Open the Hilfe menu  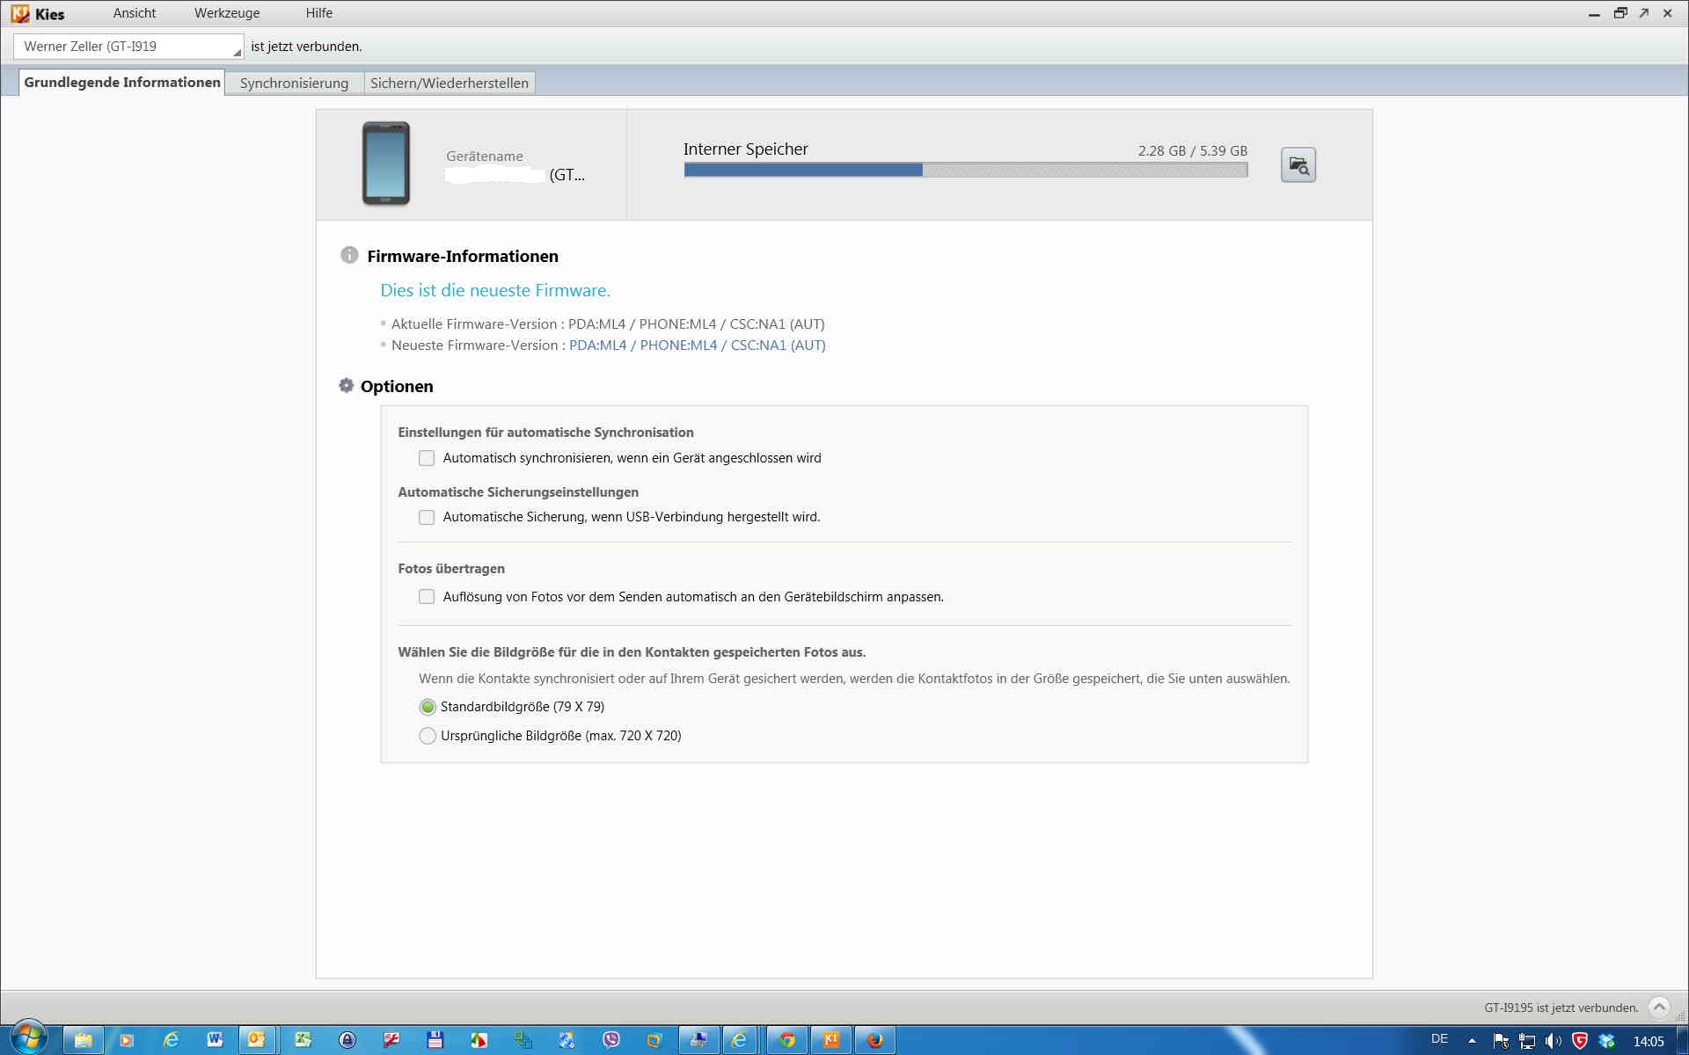coord(319,13)
